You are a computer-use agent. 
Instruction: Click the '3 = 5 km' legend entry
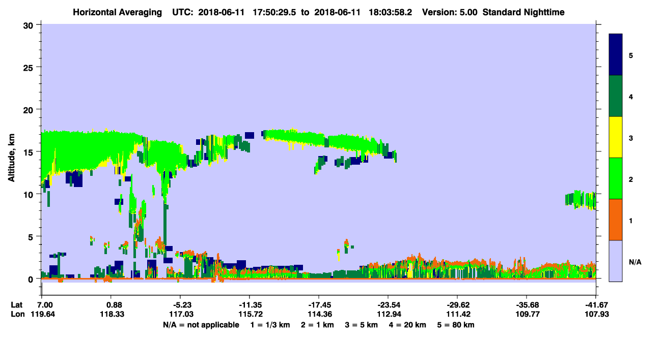[x=361, y=325]
